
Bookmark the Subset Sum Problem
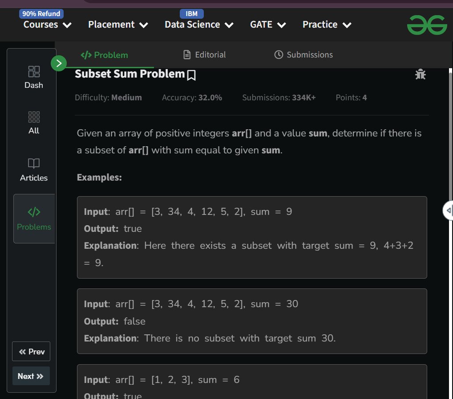click(191, 75)
